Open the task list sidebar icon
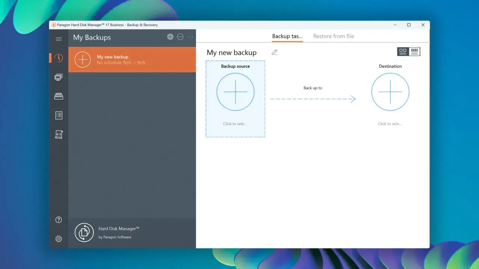 coord(58,115)
